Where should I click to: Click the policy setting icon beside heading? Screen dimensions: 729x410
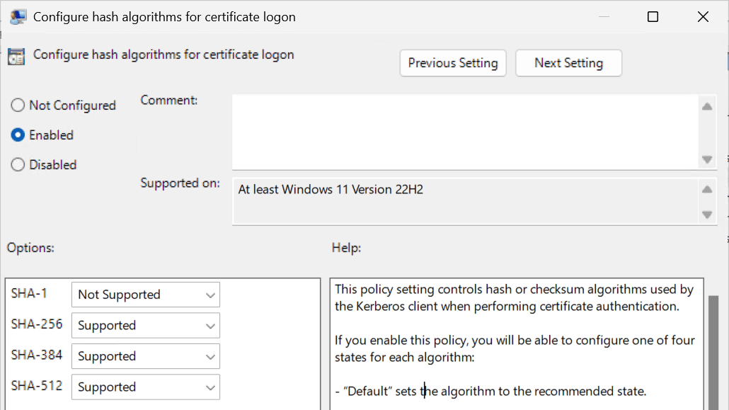(16, 57)
